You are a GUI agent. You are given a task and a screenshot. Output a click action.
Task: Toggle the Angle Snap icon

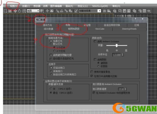click(62, 11)
